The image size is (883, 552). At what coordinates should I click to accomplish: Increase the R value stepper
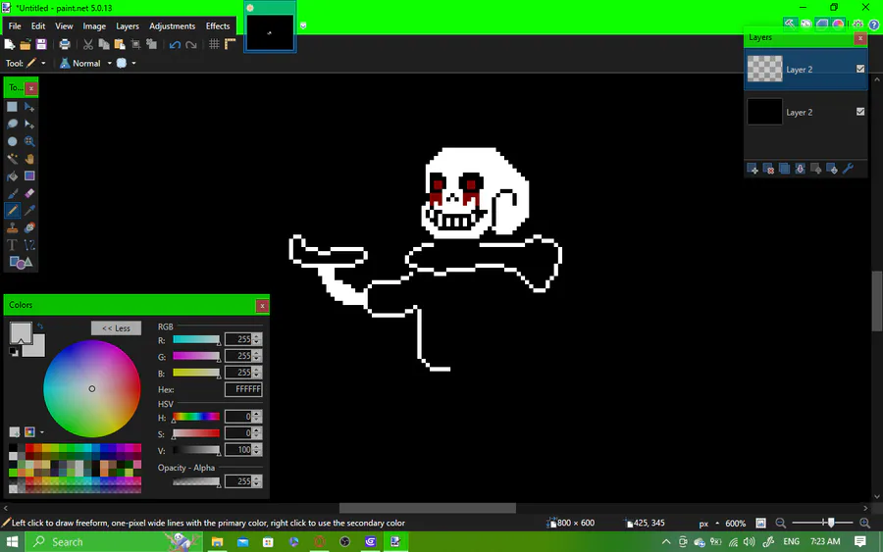tap(257, 336)
